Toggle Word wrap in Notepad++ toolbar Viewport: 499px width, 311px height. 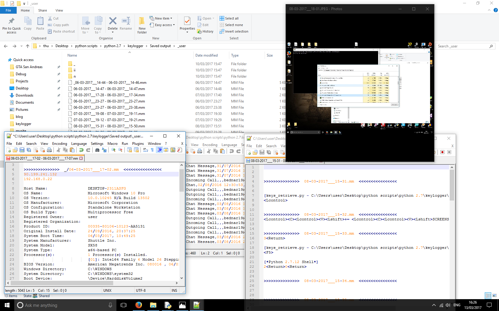[x=146, y=150]
